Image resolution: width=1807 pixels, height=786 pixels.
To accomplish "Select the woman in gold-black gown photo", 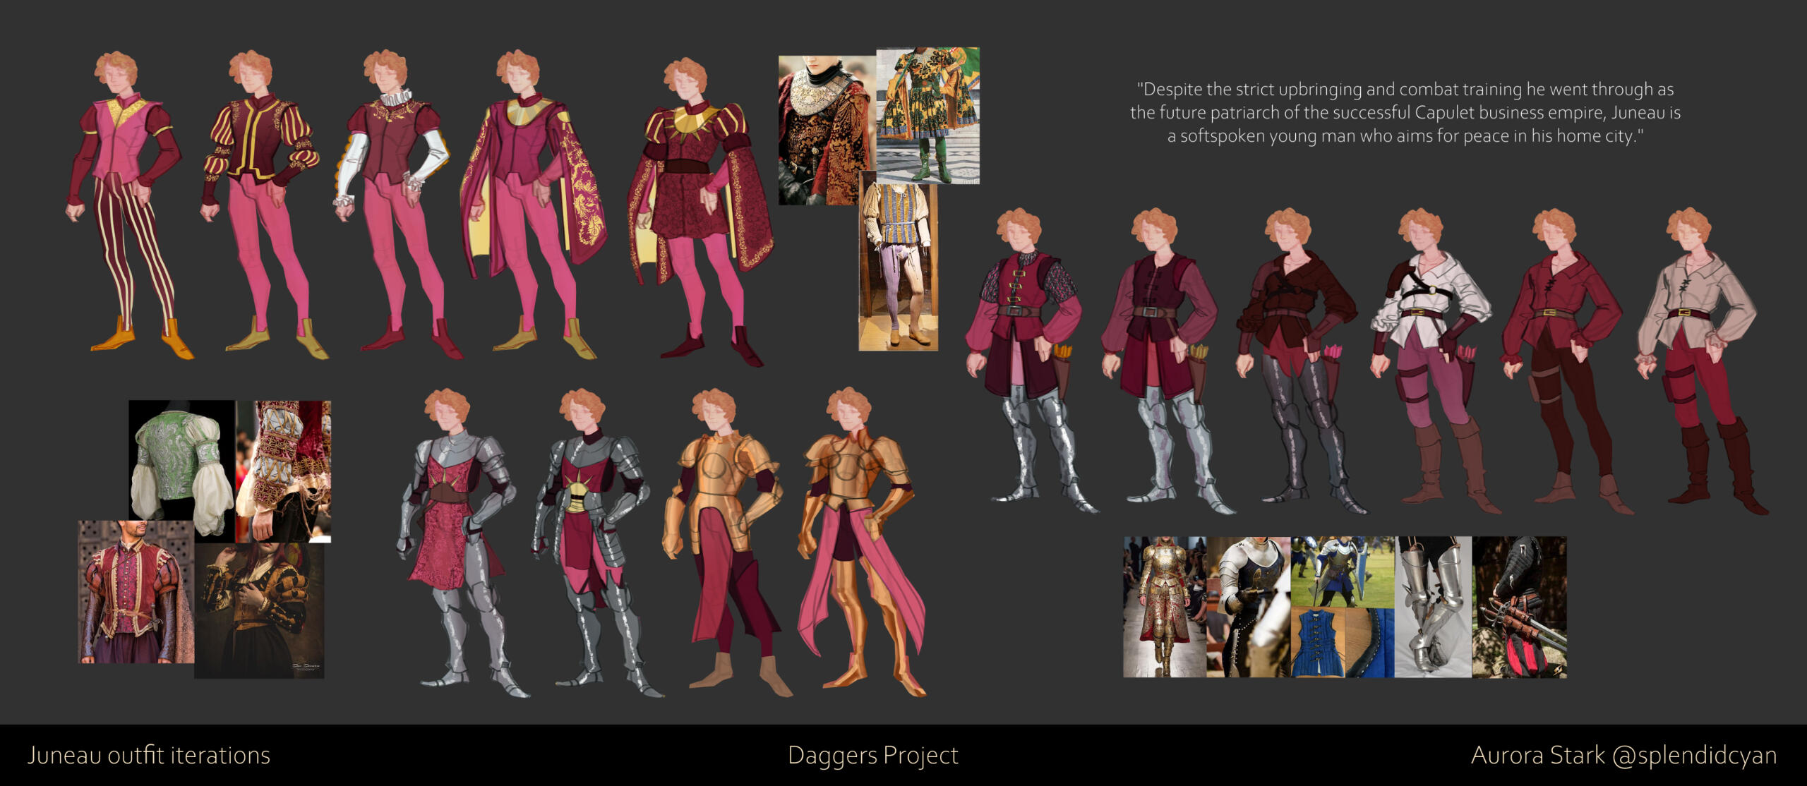I will coord(258,611).
